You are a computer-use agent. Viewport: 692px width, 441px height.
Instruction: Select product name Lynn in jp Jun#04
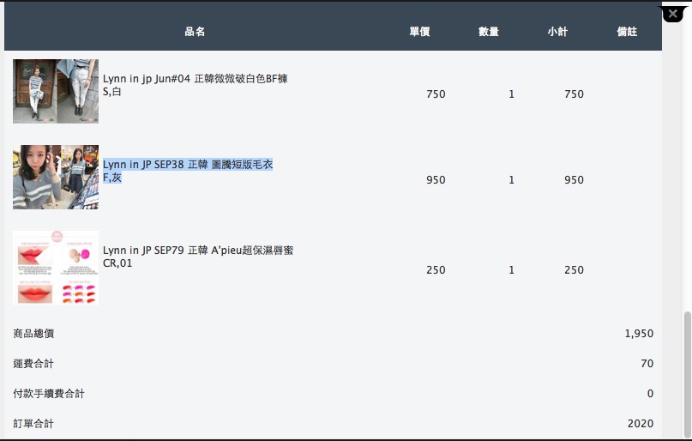point(195,79)
